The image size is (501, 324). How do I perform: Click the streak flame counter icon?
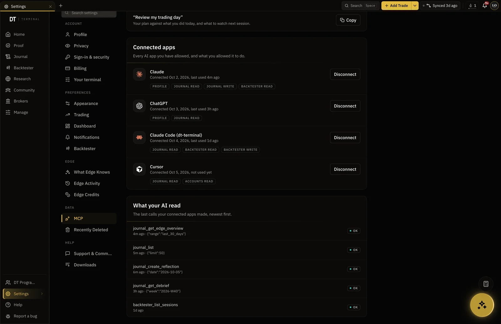click(473, 6)
